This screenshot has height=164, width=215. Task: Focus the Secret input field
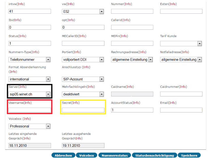[x=83, y=110]
